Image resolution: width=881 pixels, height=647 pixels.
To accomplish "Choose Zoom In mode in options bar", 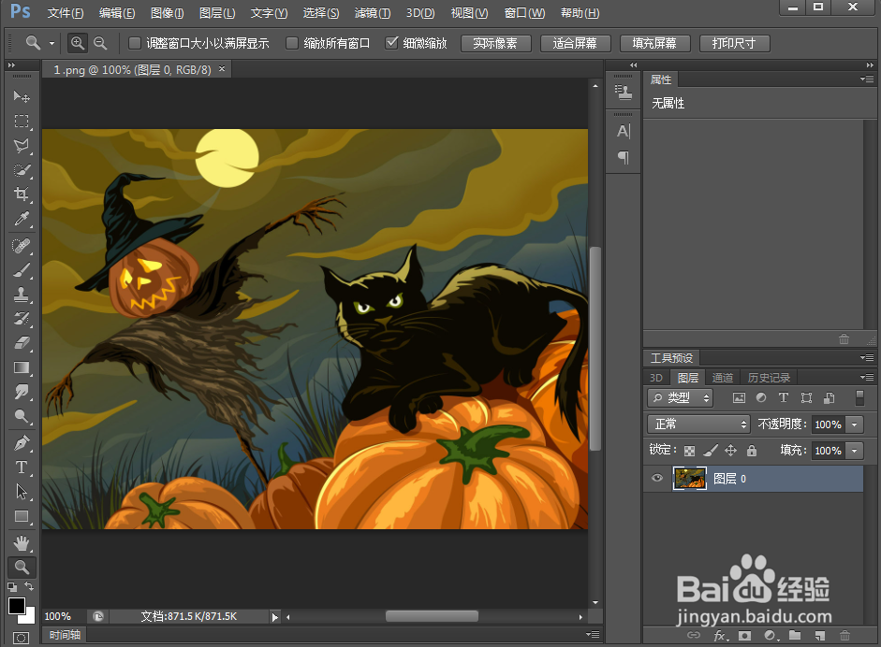I will pos(78,43).
